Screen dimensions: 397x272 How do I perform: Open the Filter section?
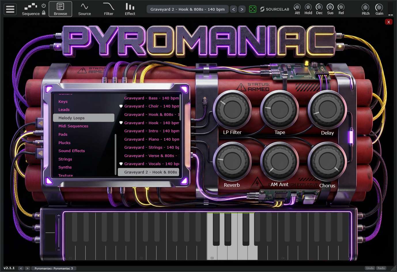[x=109, y=9]
